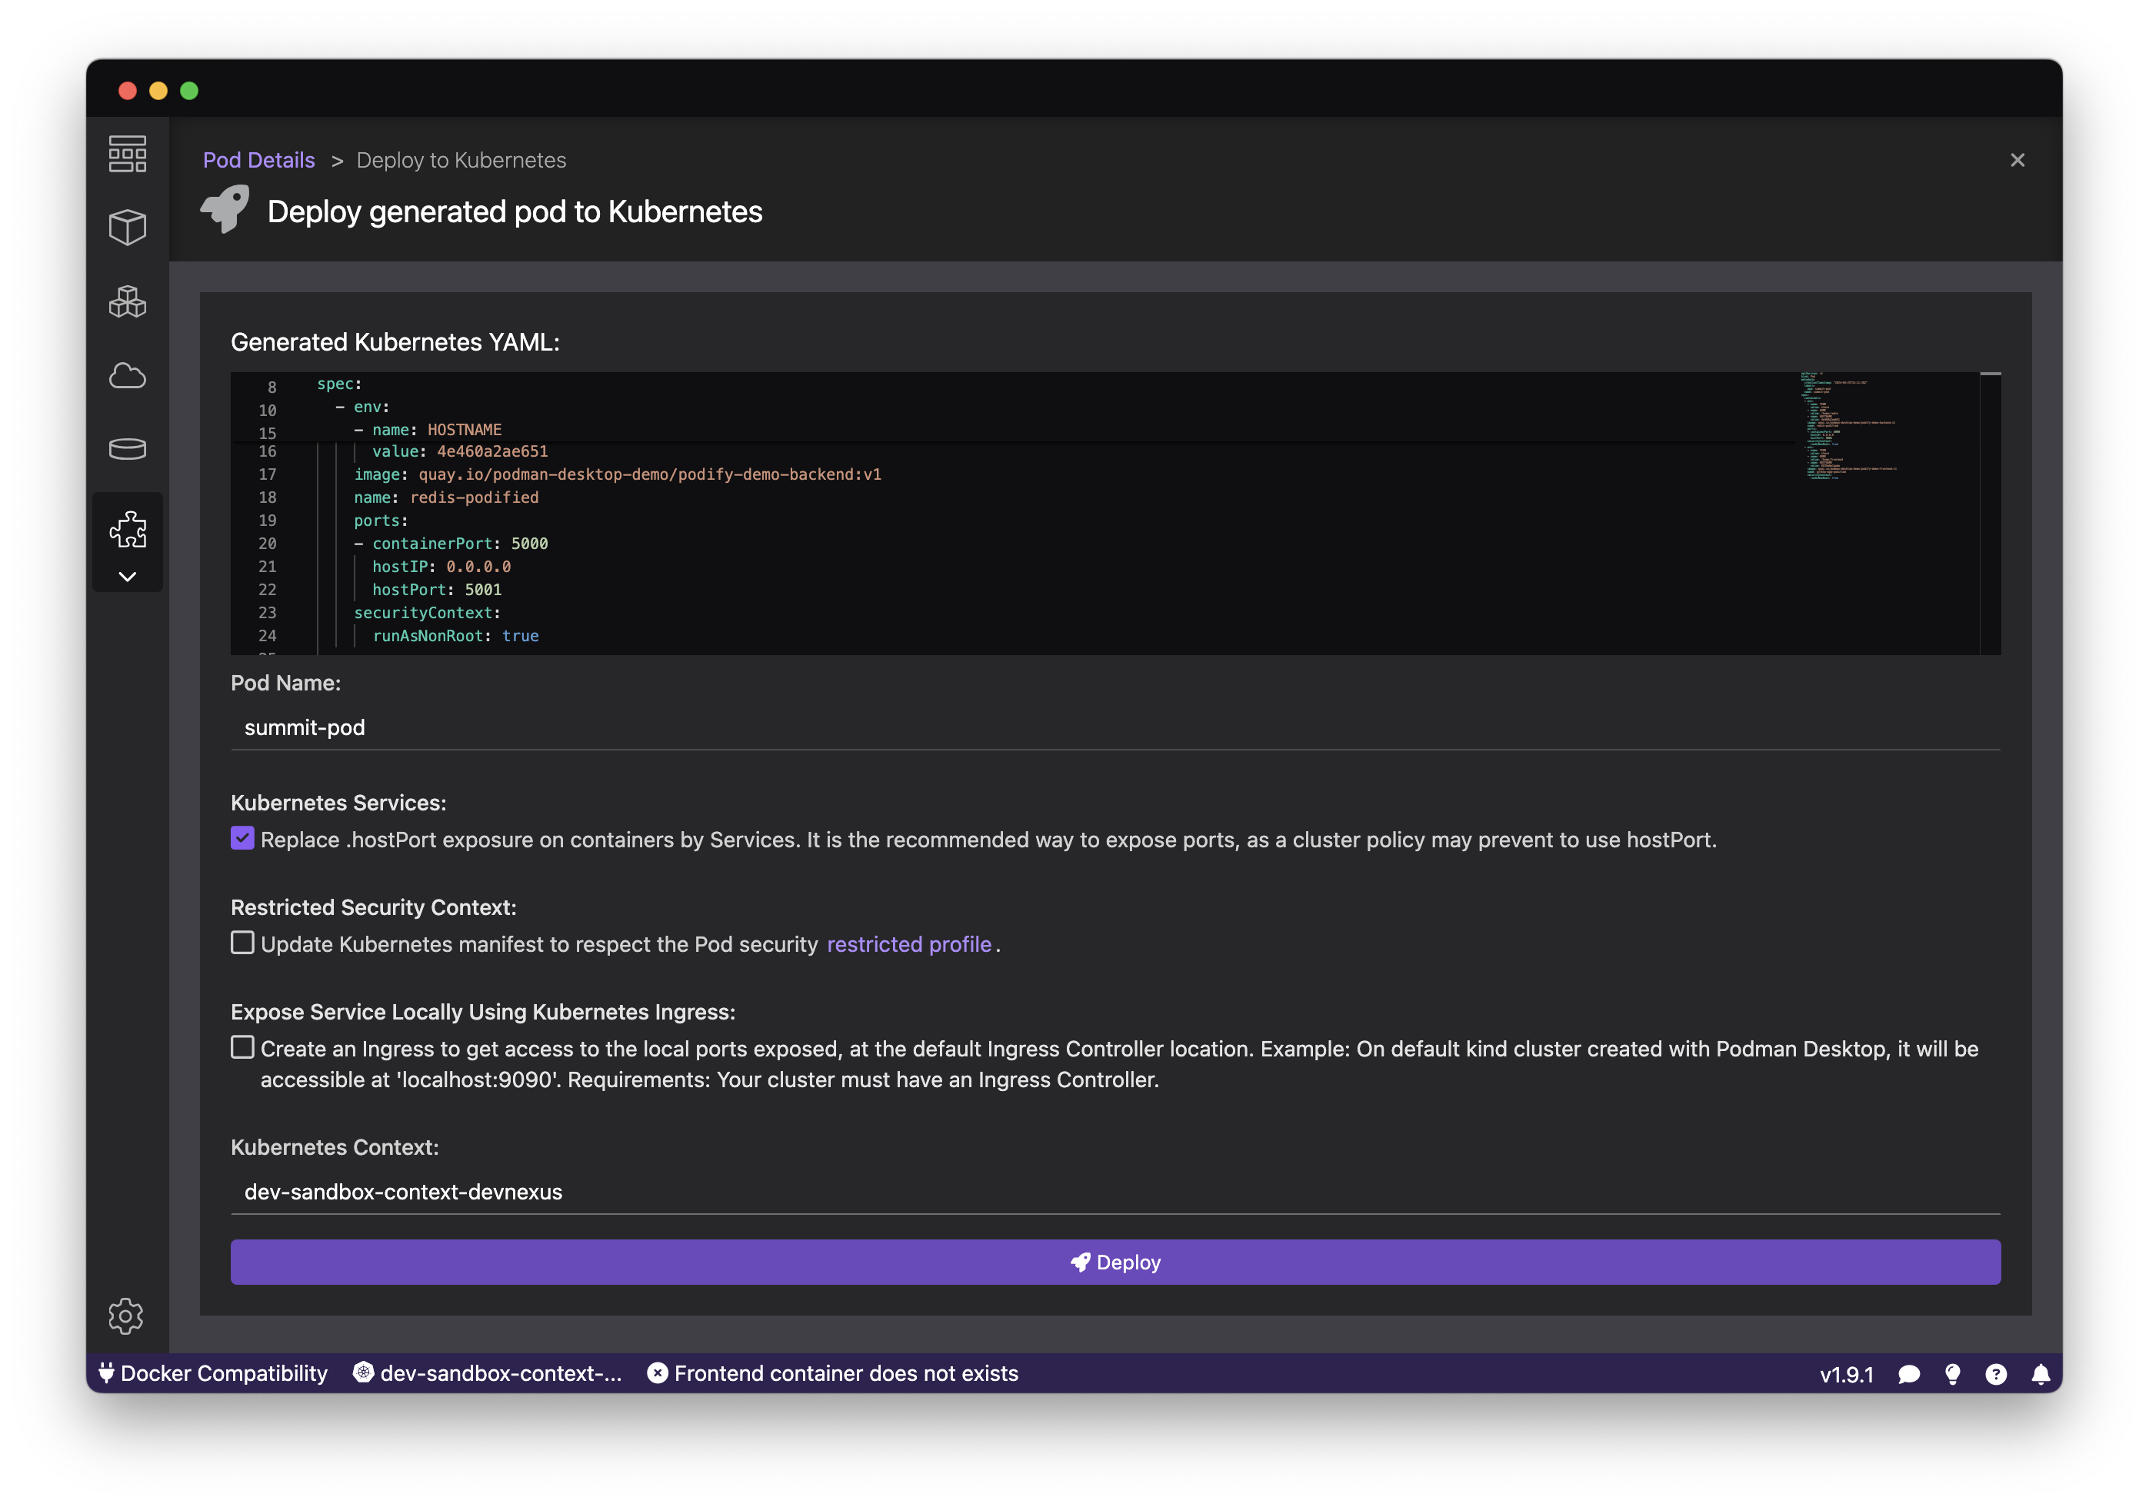Open notifications bell icon
2149x1507 pixels.
(x=2041, y=1373)
